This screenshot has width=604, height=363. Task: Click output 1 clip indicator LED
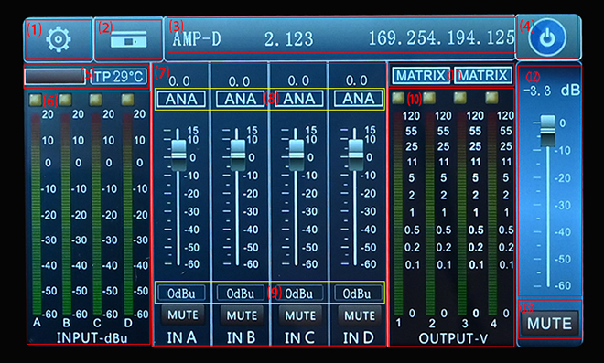click(399, 98)
